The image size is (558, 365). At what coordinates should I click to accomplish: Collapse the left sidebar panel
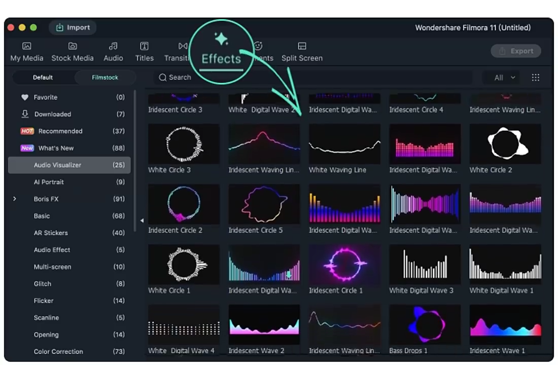[x=143, y=220]
